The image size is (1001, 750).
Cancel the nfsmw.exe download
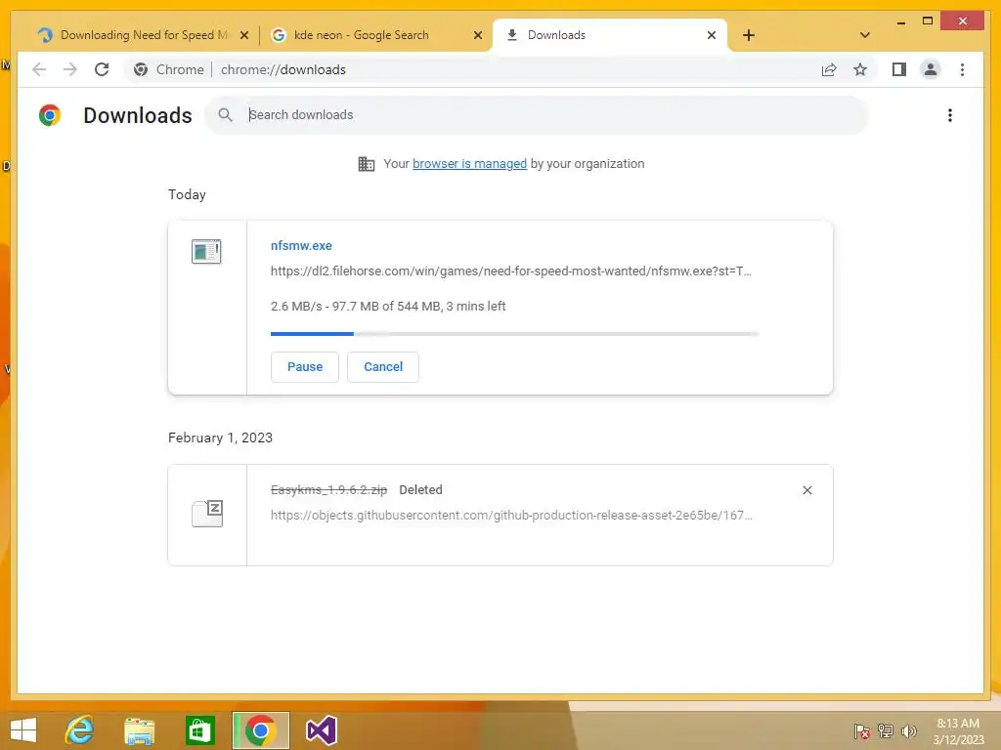[383, 367]
